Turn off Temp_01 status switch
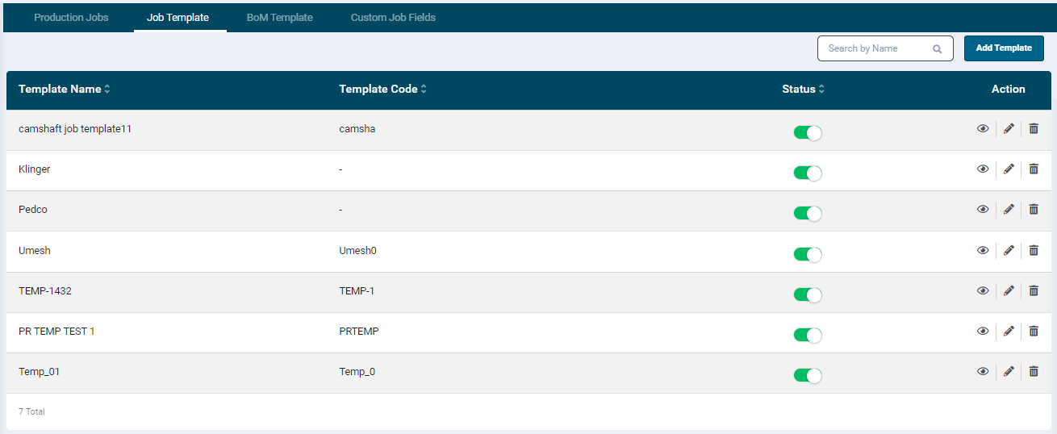Viewport: 1057px width, 434px height. coord(807,375)
